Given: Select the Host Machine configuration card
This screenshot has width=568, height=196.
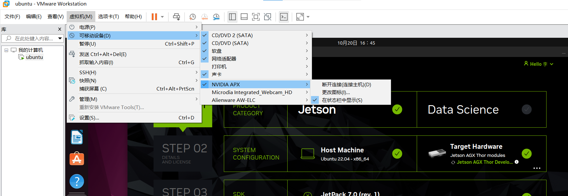Looking at the screenshot, I should 352,154.
